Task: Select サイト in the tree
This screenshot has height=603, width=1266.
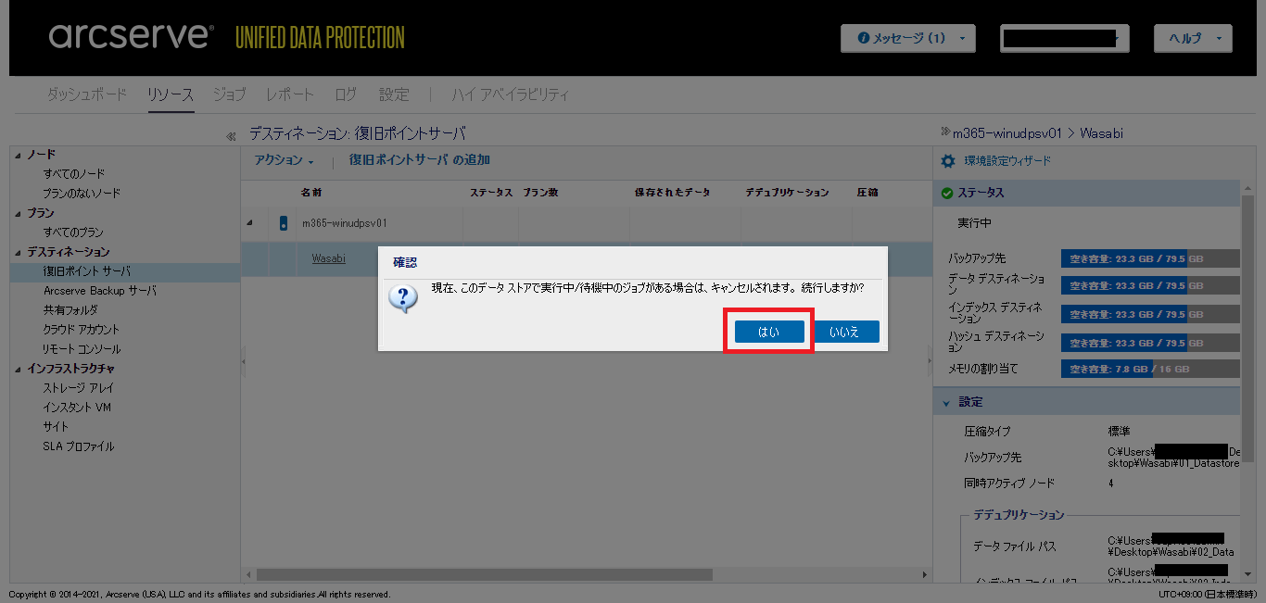Action: click(56, 427)
